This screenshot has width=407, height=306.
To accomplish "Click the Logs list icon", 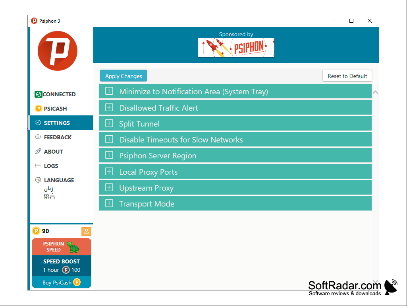I will pyautogui.click(x=38, y=166).
